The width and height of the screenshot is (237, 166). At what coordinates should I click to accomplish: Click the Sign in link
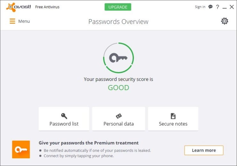click(x=200, y=7)
